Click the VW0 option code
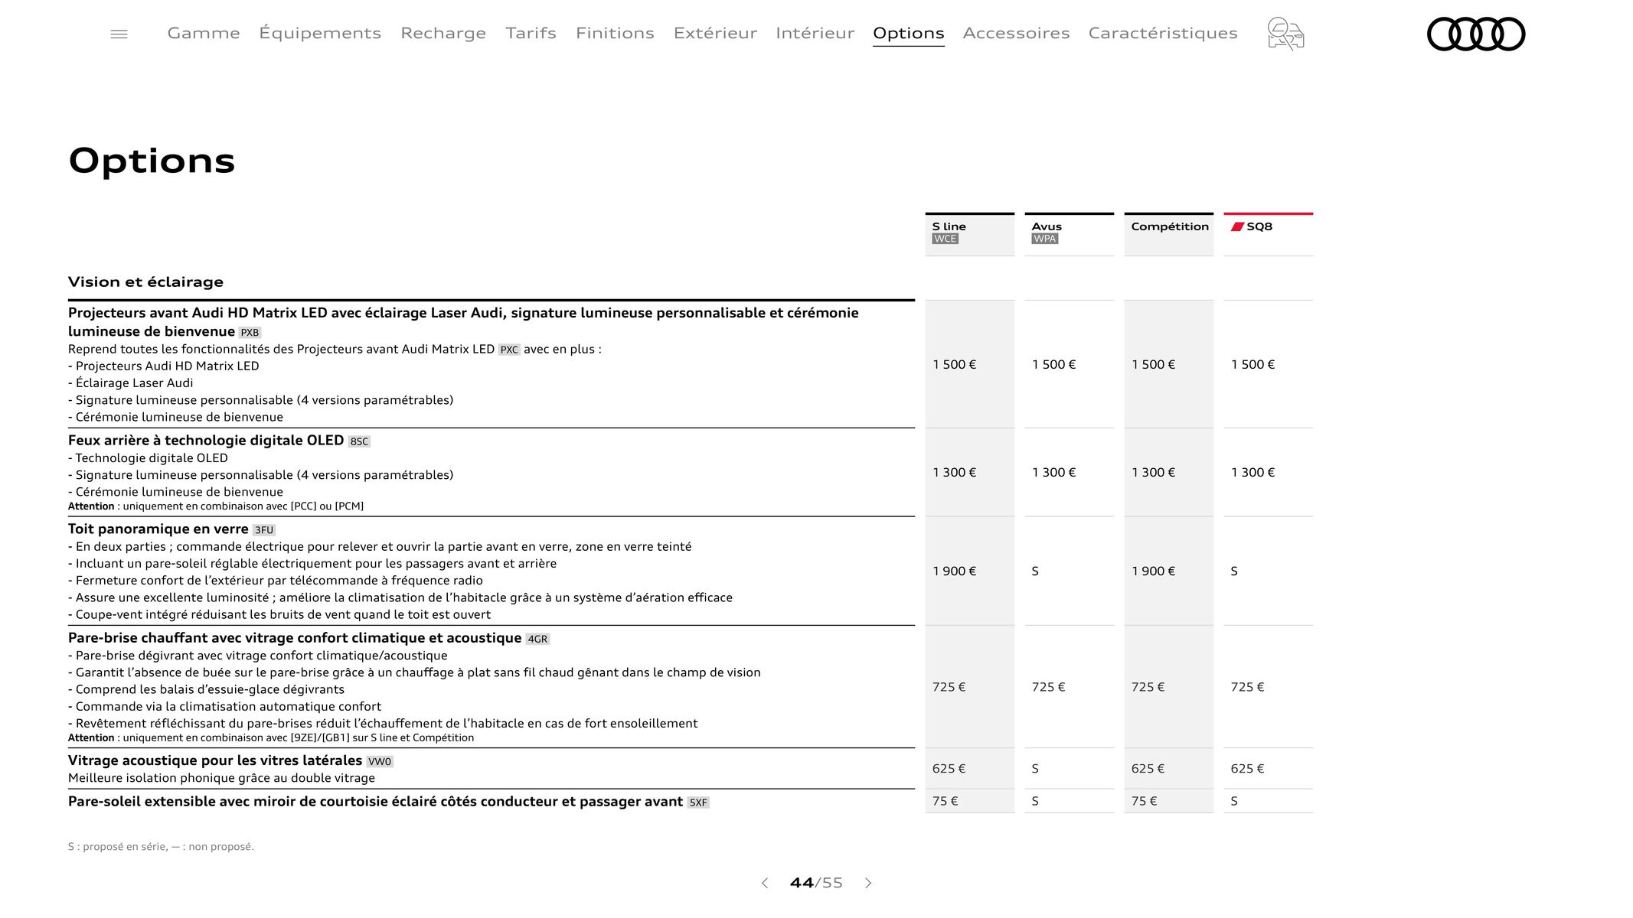This screenshot has height=918, width=1633. pyautogui.click(x=380, y=761)
